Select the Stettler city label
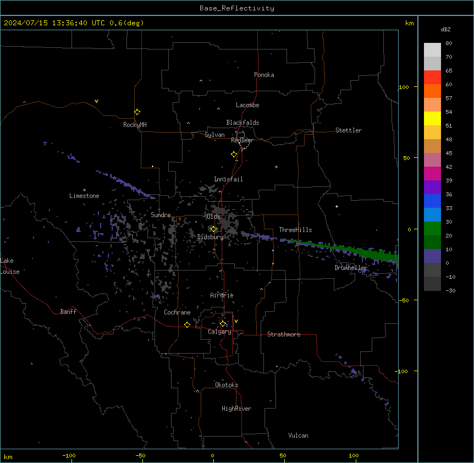The image size is (474, 463). (x=349, y=130)
